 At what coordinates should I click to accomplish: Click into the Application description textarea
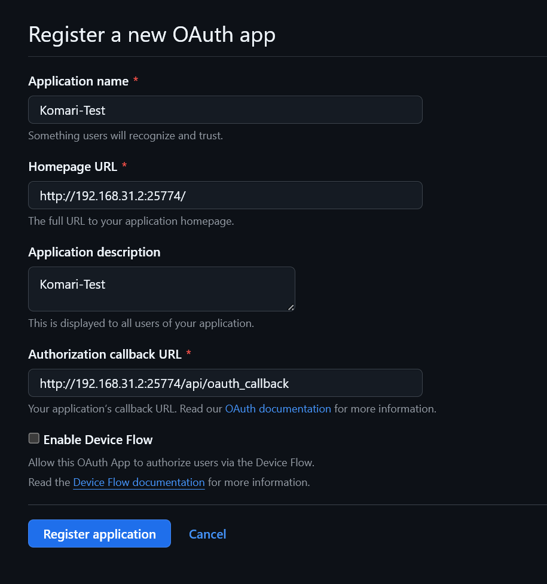click(161, 289)
